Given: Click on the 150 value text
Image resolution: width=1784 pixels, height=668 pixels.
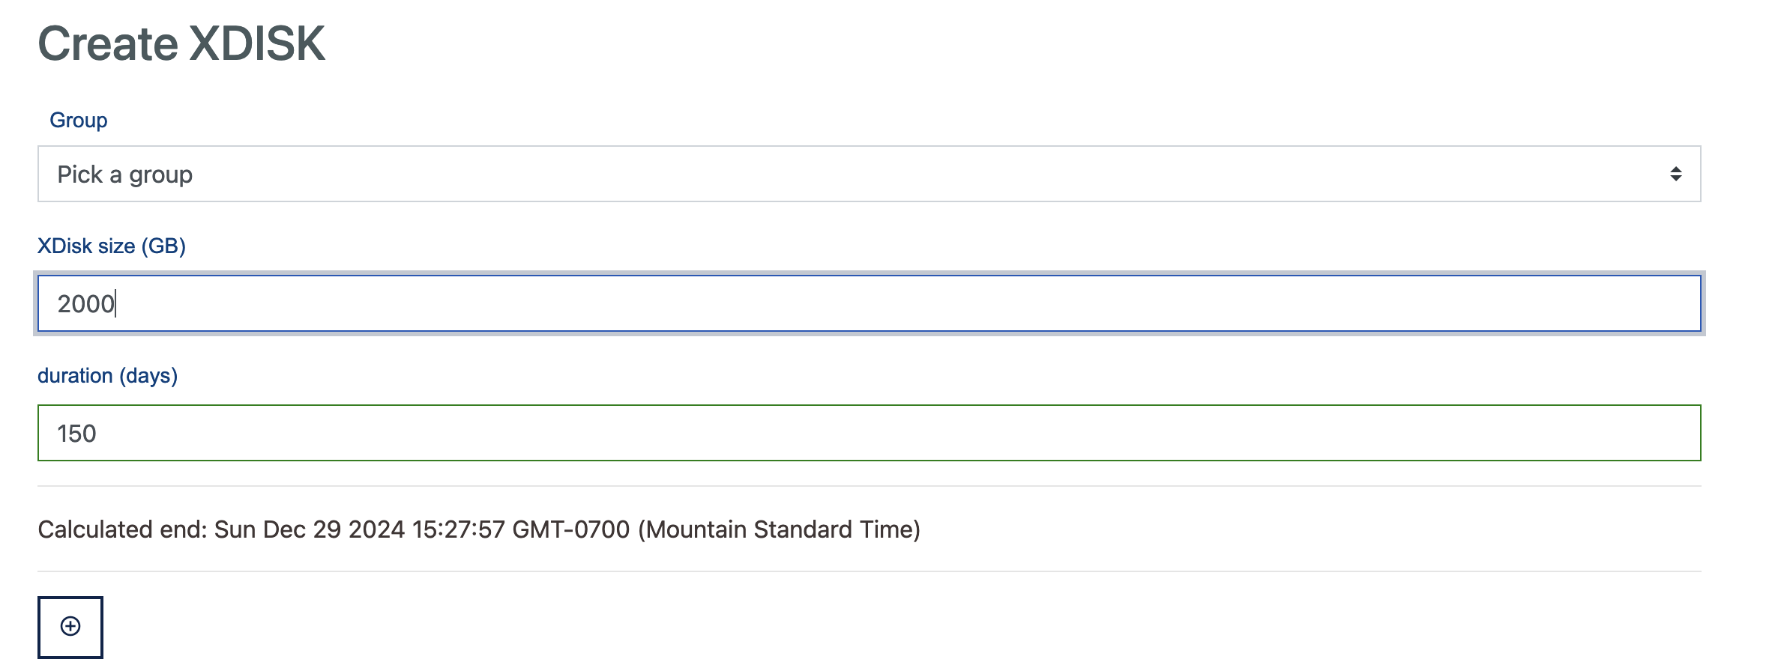Looking at the screenshot, I should pos(76,433).
